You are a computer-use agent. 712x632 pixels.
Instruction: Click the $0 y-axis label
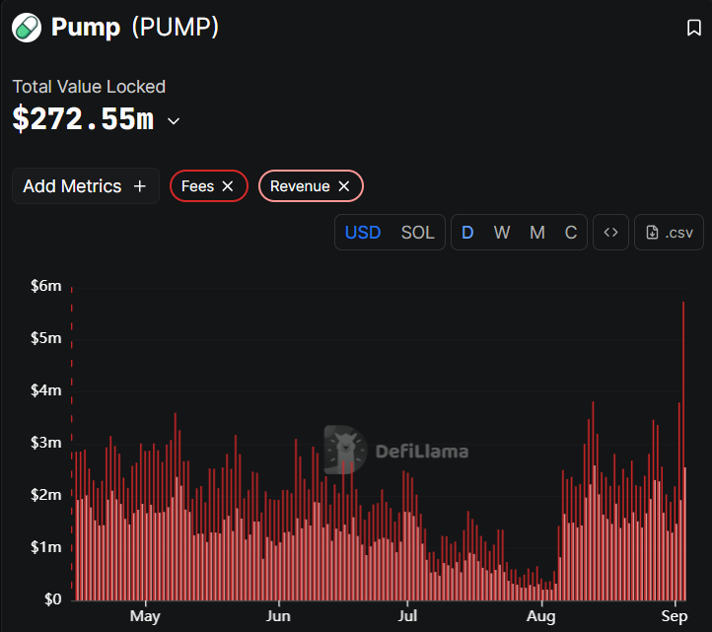pos(52,599)
